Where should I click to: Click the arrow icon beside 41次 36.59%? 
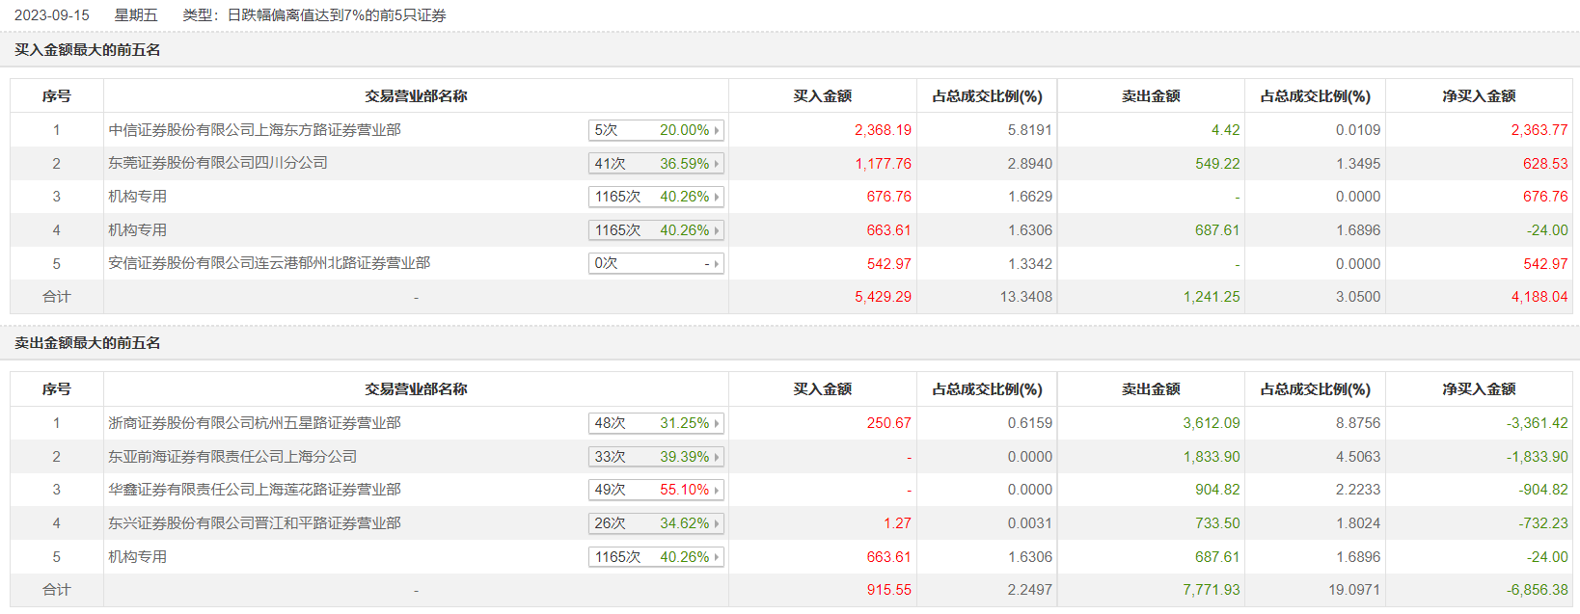(x=717, y=164)
